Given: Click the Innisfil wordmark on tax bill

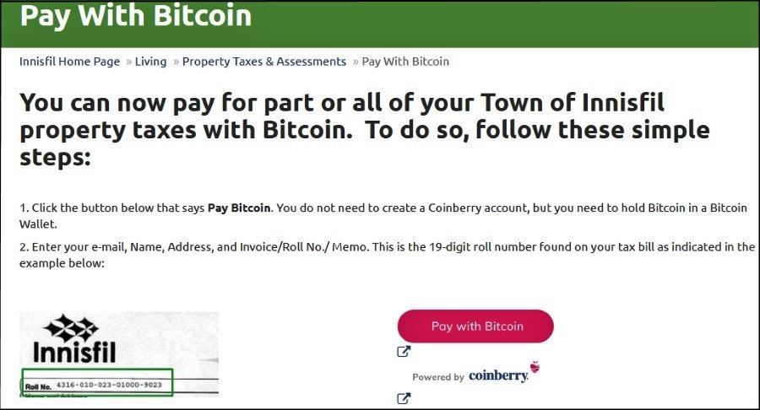Looking at the screenshot, I should click(x=74, y=353).
